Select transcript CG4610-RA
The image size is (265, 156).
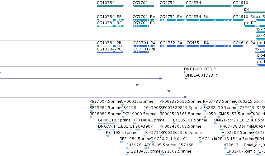244,17
